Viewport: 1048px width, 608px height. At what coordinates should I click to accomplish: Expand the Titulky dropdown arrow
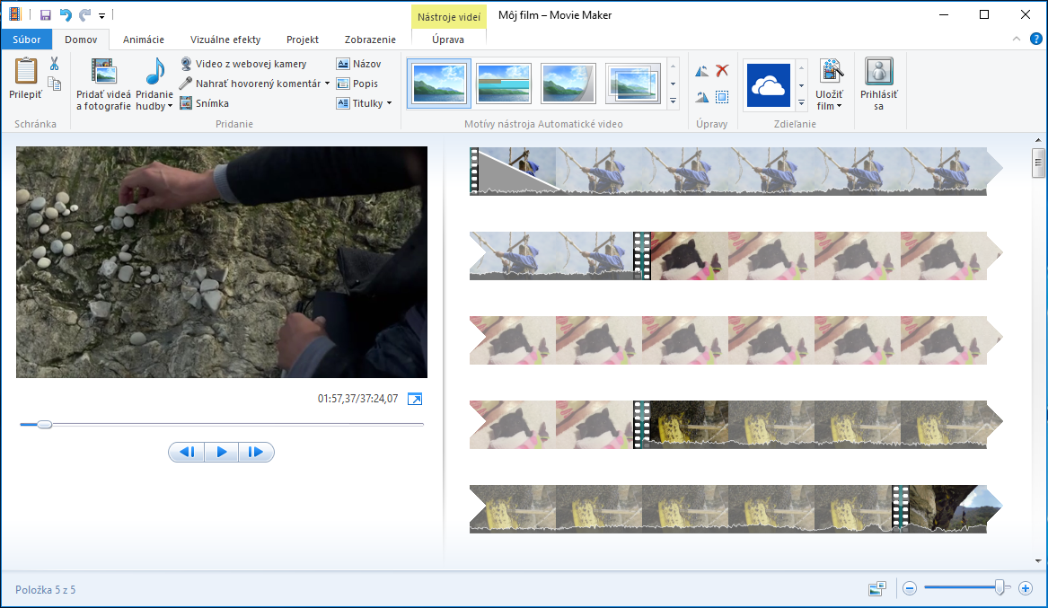click(x=389, y=103)
